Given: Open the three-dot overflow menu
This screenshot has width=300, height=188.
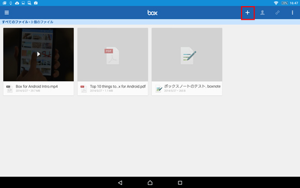Looking at the screenshot, I should click(x=292, y=12).
